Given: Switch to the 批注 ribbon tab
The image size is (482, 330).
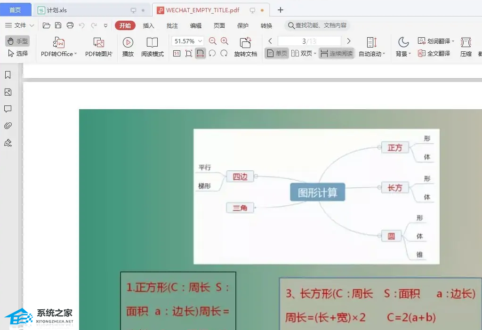Looking at the screenshot, I should (x=172, y=25).
